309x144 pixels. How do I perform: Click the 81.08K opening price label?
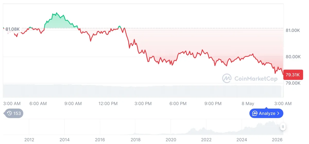(13, 29)
